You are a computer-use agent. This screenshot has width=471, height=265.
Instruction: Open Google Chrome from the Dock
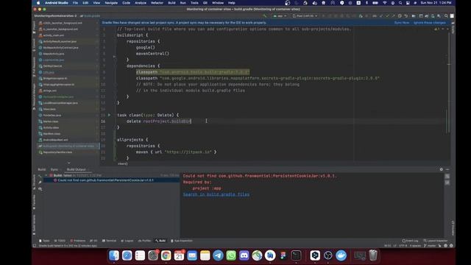coord(166,255)
